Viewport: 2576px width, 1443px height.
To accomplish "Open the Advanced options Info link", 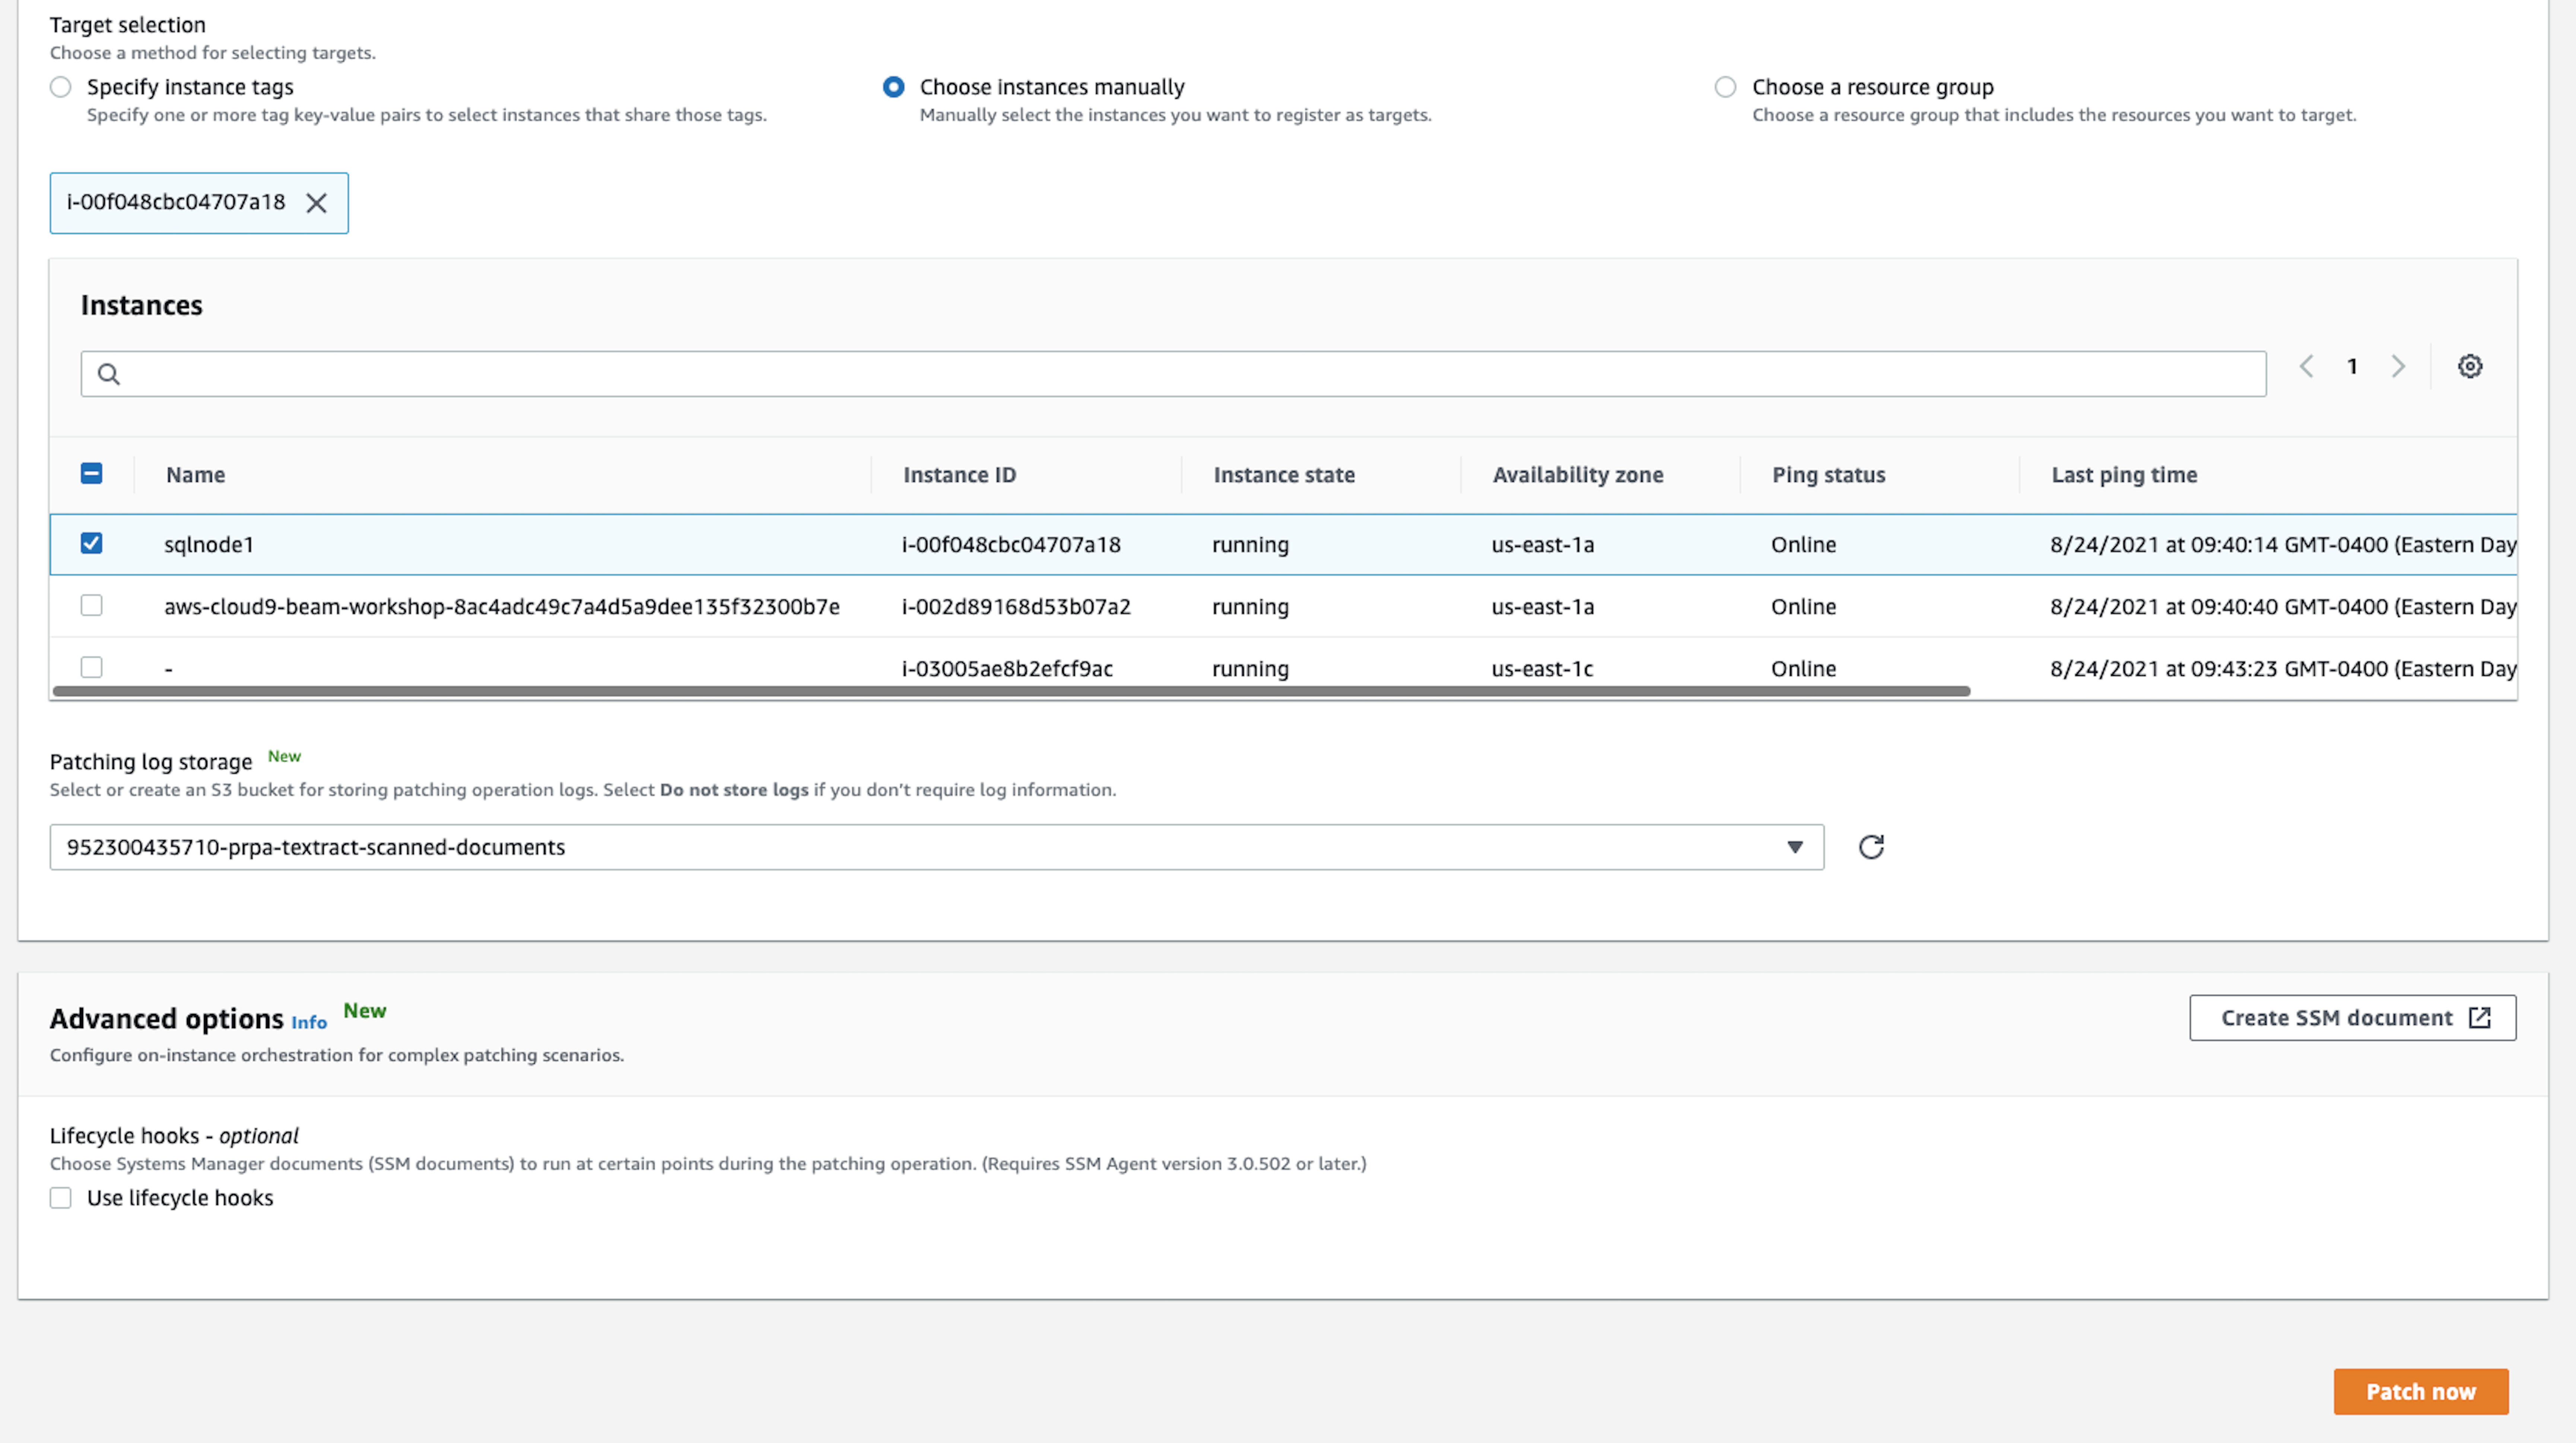I will (309, 1022).
